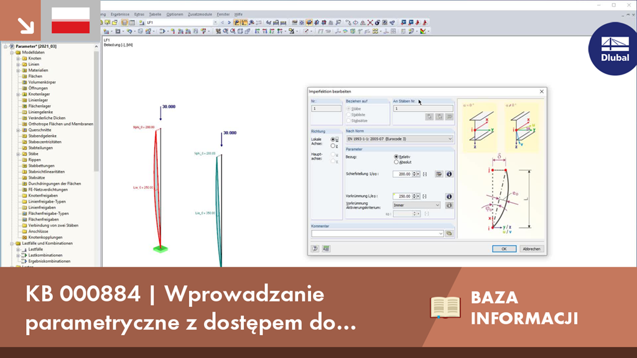Select Stabliste radio option
The height and width of the screenshot is (358, 637).
click(348, 115)
